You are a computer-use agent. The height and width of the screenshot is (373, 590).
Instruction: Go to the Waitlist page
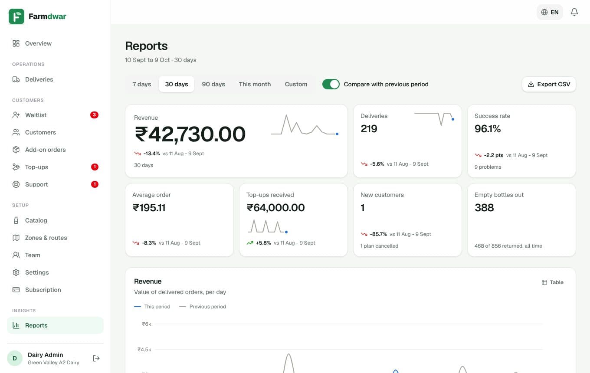coord(55,115)
